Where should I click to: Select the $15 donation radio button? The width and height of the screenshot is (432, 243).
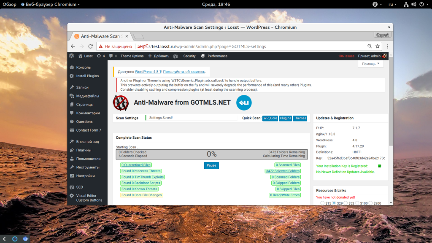322,203
